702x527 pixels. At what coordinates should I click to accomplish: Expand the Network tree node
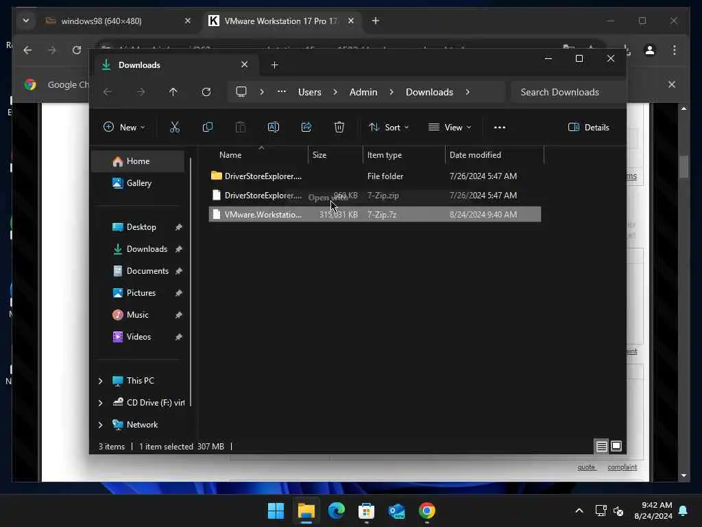[101, 425]
